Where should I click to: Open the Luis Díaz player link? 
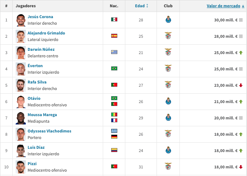pyautogui.click(x=36, y=147)
